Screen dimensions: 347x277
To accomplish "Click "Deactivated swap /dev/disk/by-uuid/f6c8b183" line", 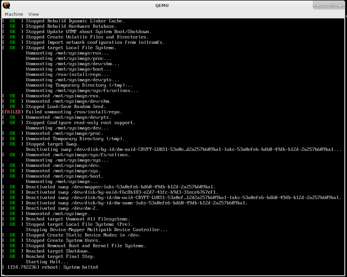I will click(x=122, y=192).
